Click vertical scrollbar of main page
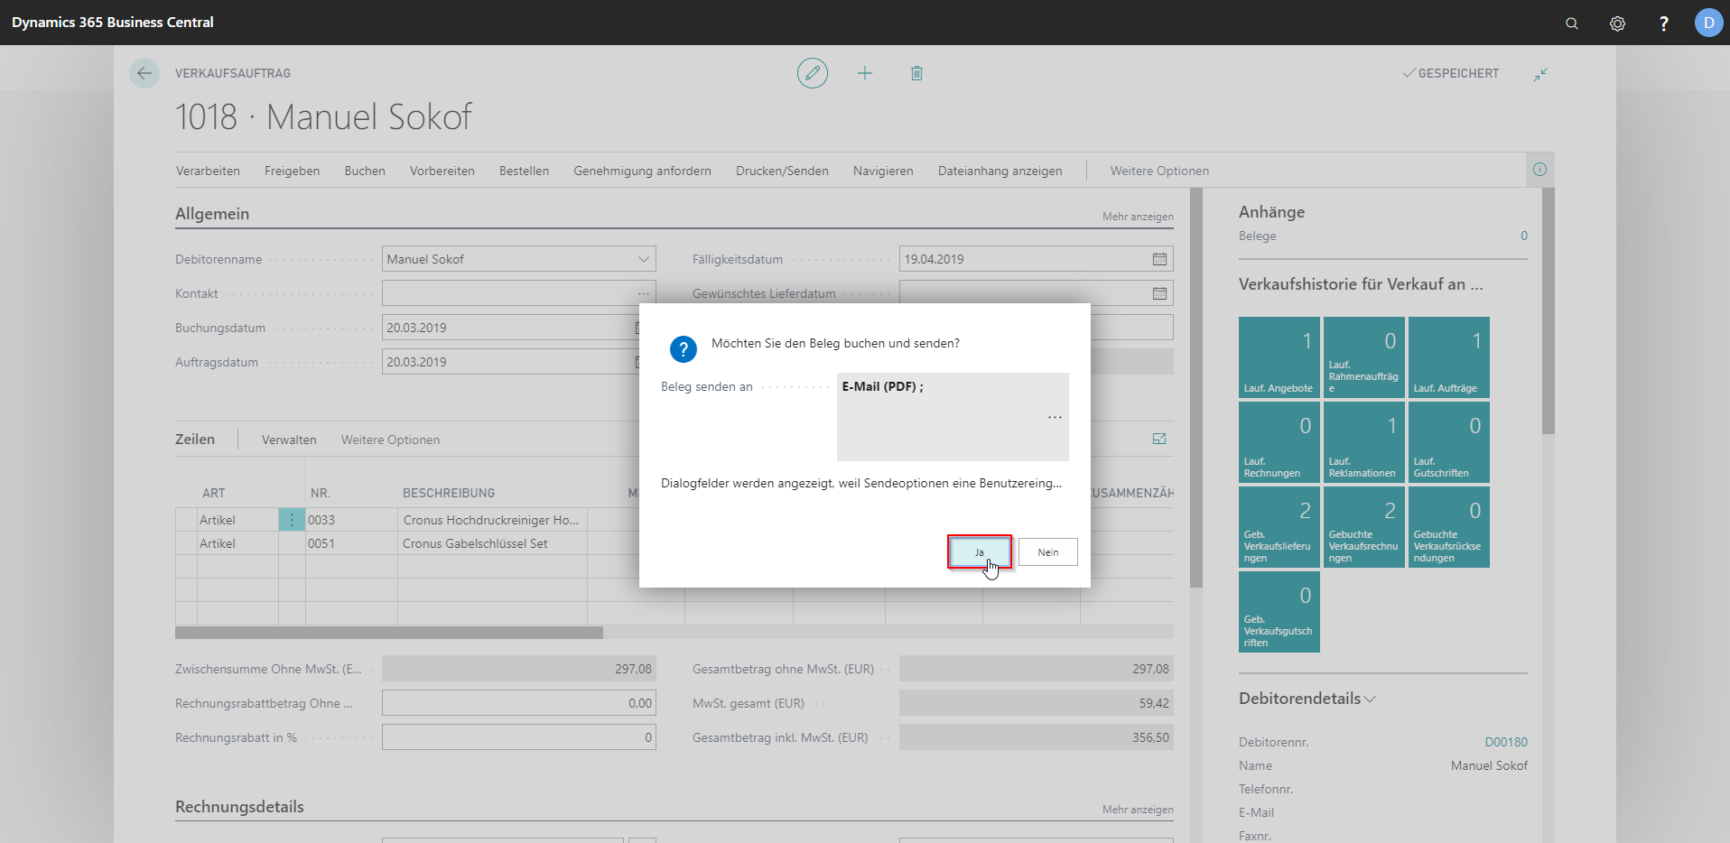The width and height of the screenshot is (1730, 843). [1196, 387]
